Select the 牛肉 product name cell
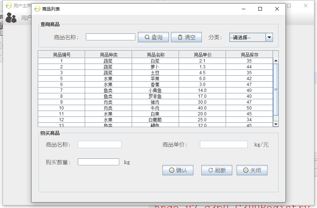This screenshot has height=208, width=317. (x=155, y=108)
